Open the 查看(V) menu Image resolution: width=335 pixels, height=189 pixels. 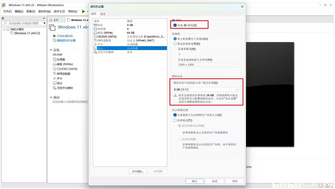click(x=31, y=11)
